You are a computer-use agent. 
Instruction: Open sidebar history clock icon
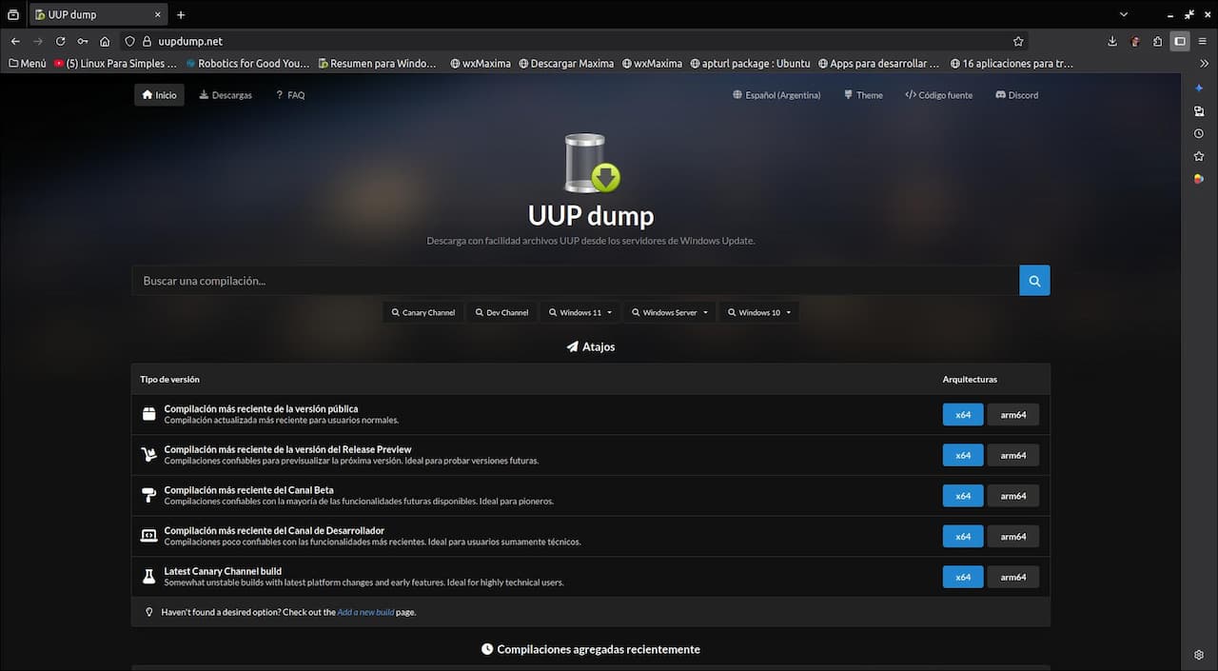[x=1199, y=133]
